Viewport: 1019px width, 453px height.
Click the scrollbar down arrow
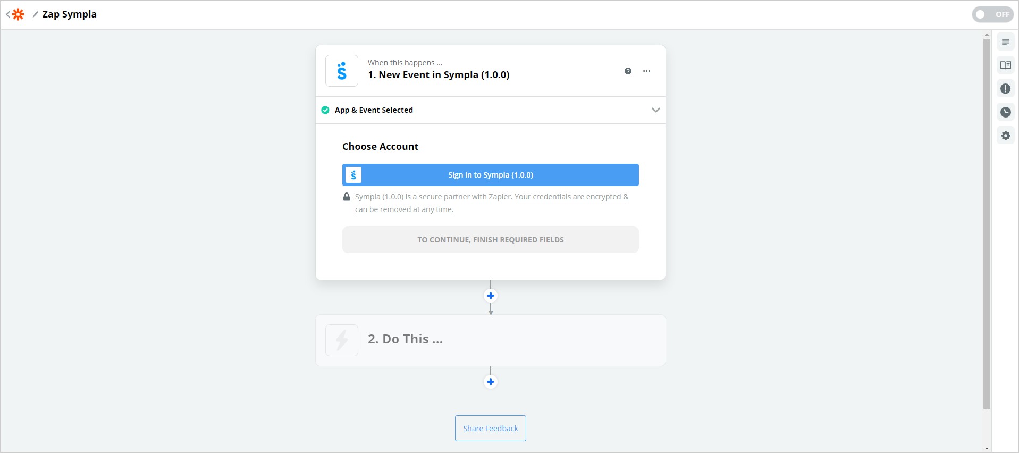987,449
